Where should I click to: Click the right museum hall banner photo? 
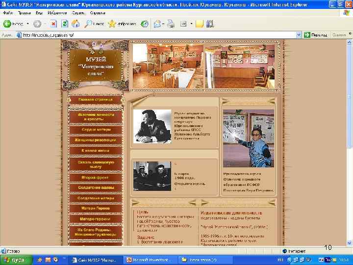point(240,66)
